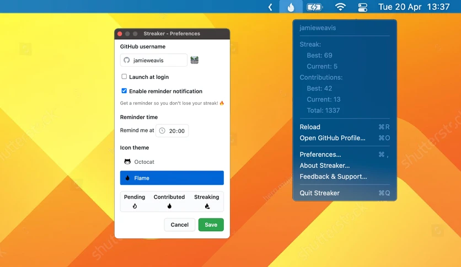Screen dimensions: 461x267
Task: Click the Contributed label in preview
Action: pos(169,197)
